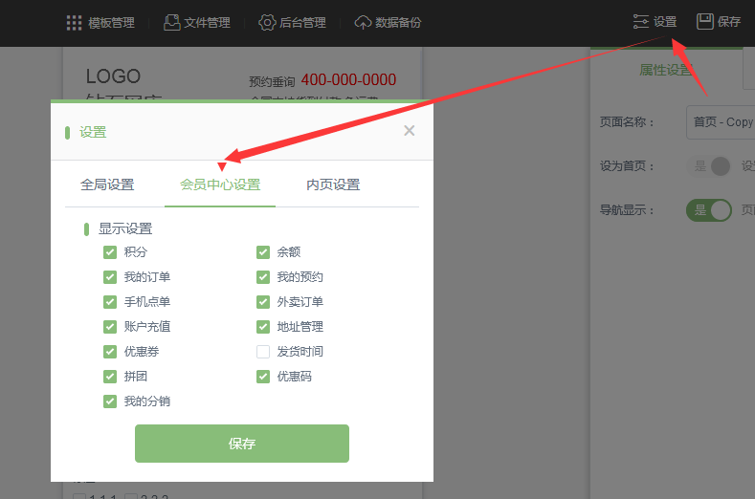Open the 属性设置 panel tab

pos(665,70)
